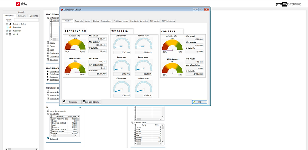Image resolution: width=308 pixels, height=150 pixels.
Task: Open the Análisis por Marca link
Action: click(x=140, y=122)
